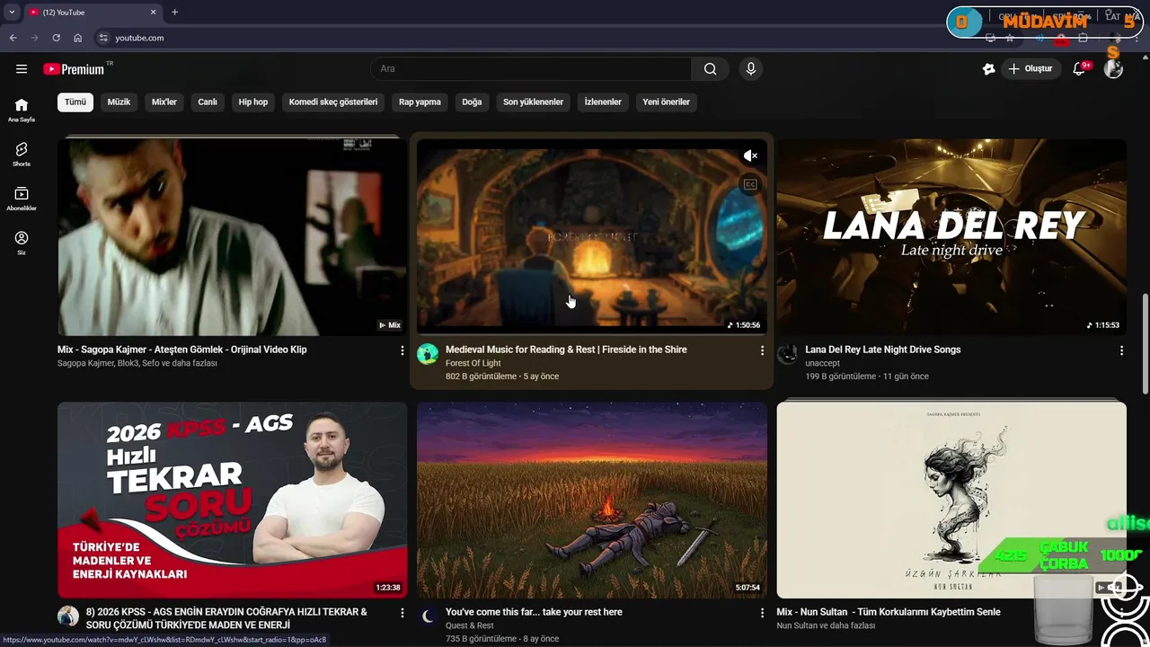Open the tab search chevron dropdown
Screen dimensions: 1150x647
(12, 13)
